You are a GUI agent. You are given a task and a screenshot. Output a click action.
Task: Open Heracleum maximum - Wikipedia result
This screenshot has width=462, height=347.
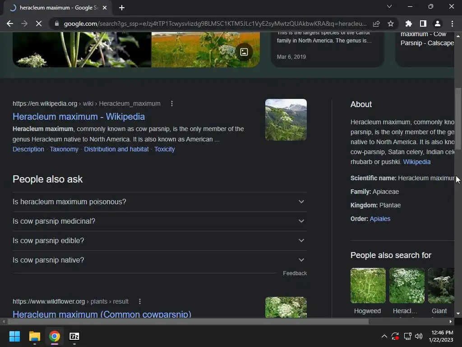(x=79, y=117)
